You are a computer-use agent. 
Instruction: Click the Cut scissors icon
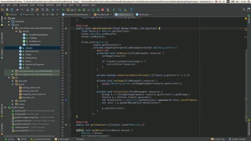pos(27,10)
